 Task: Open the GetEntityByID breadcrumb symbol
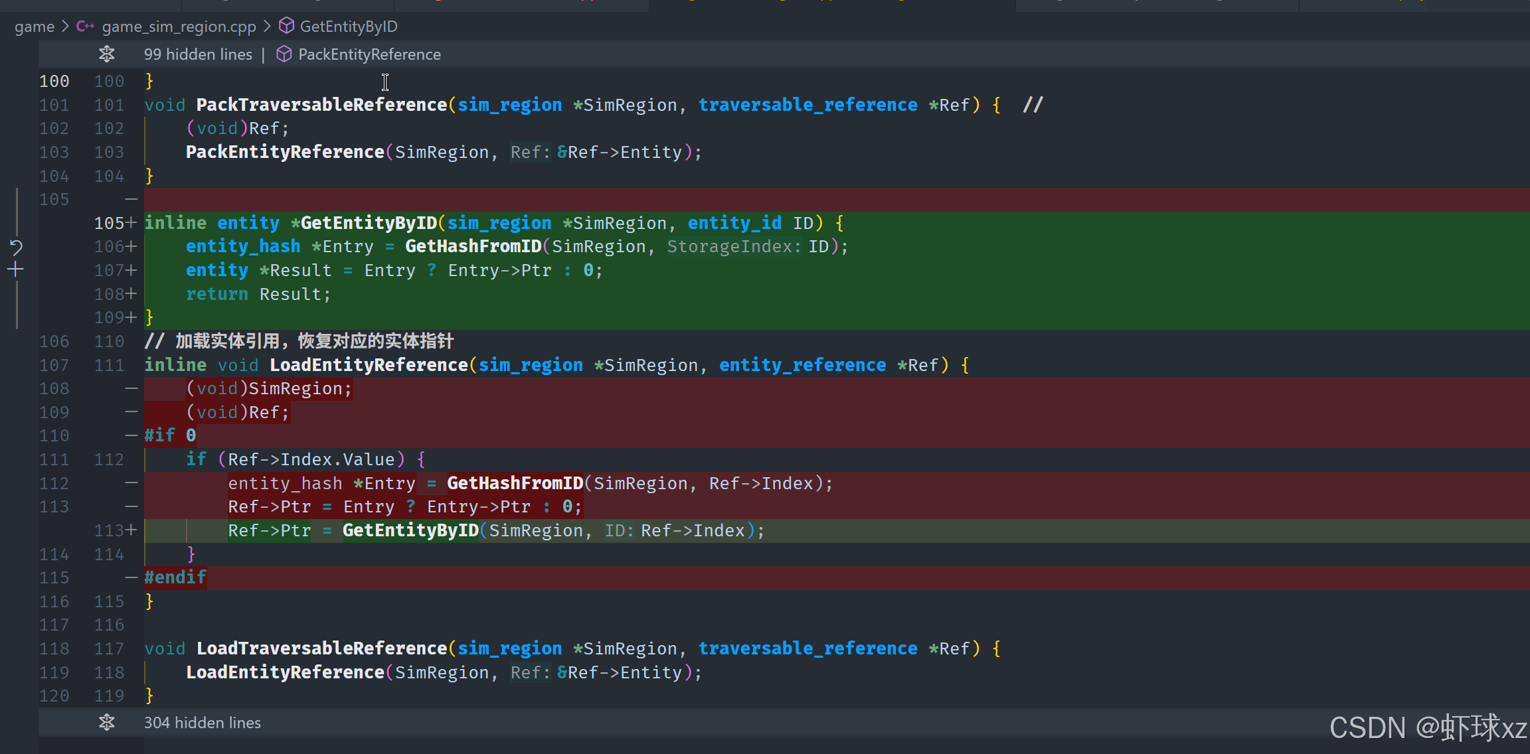[x=349, y=27]
